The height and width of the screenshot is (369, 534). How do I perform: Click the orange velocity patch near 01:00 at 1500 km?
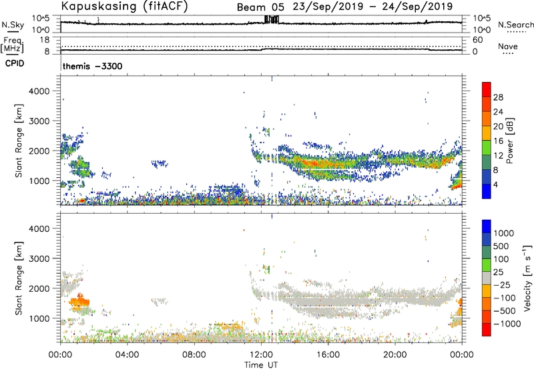point(79,300)
